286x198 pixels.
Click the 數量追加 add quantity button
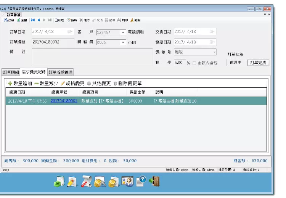(x=20, y=83)
